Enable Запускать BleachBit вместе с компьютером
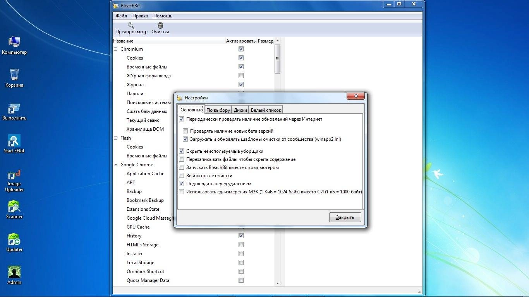The height and width of the screenshot is (297, 529). [x=182, y=167]
